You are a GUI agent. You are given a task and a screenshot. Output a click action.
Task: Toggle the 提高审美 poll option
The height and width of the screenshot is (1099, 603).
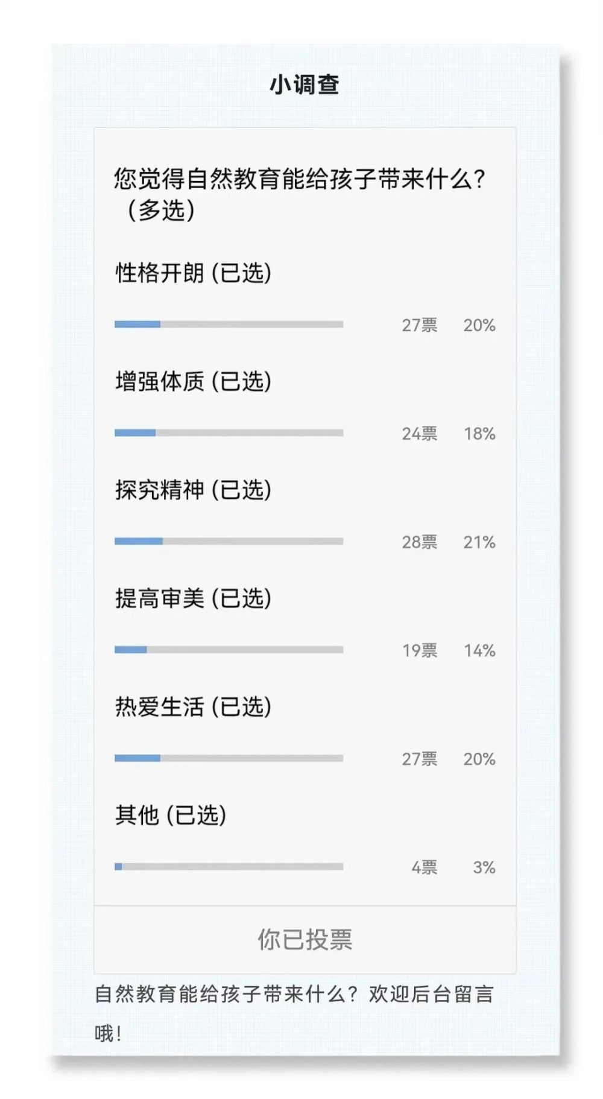[x=193, y=599]
